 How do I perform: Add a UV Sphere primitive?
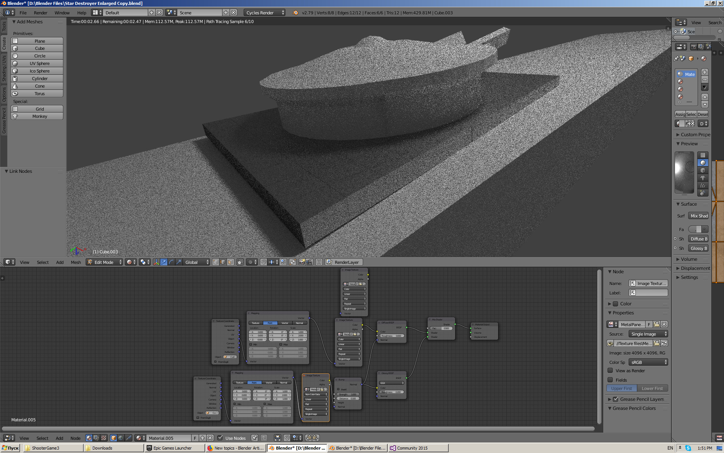pos(37,63)
